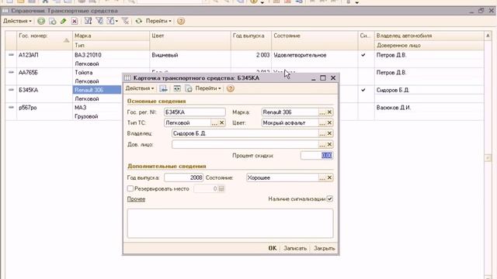Click the document copy icon left of card Перейти
Image resolution: width=497 pixels, height=279 pixels.
pos(189,88)
